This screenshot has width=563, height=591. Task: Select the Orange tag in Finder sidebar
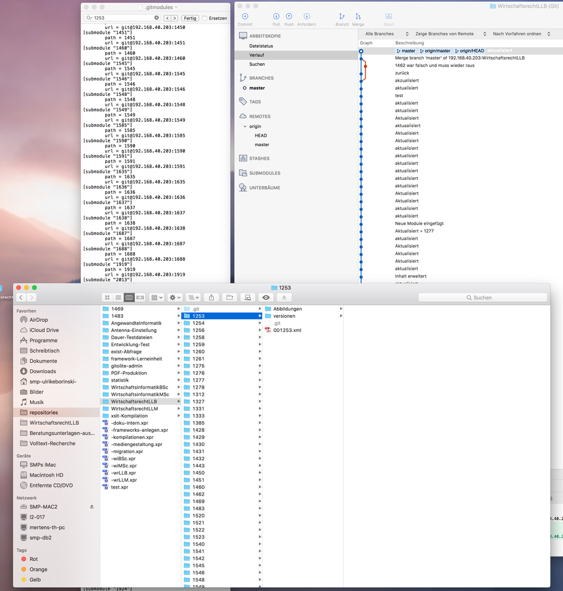[38, 569]
